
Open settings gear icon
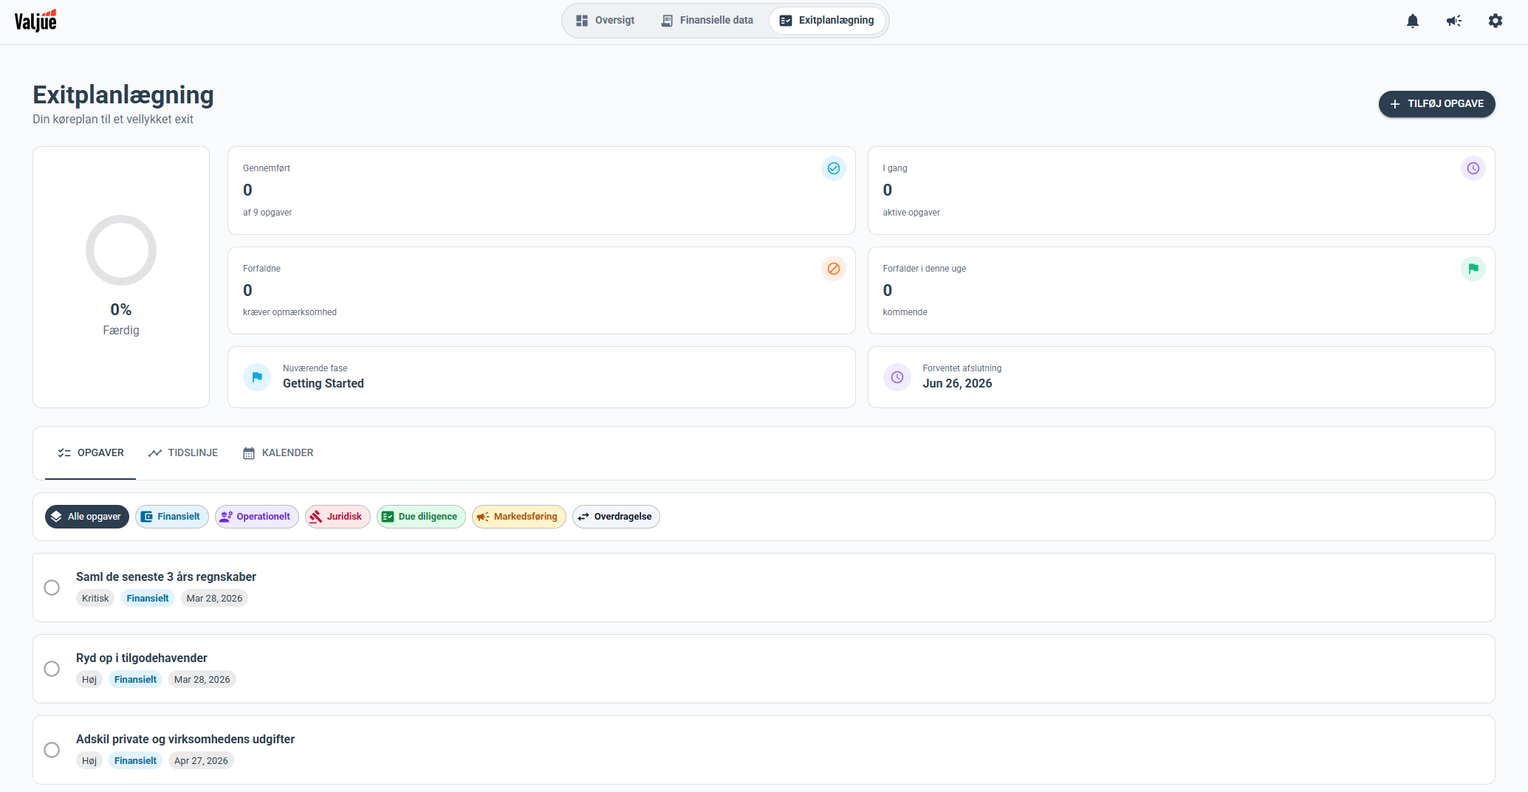pyautogui.click(x=1495, y=21)
